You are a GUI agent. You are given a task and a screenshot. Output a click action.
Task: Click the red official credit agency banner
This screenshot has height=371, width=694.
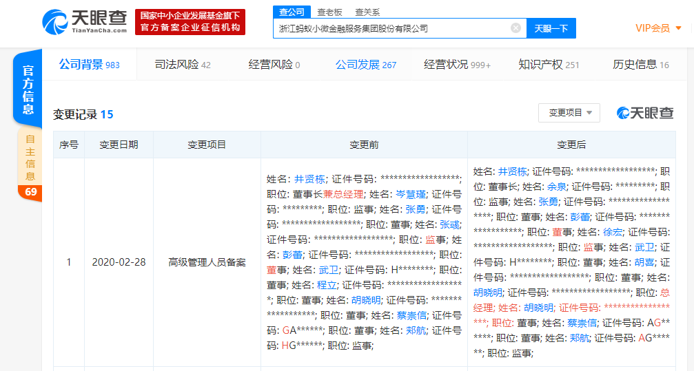[190, 22]
